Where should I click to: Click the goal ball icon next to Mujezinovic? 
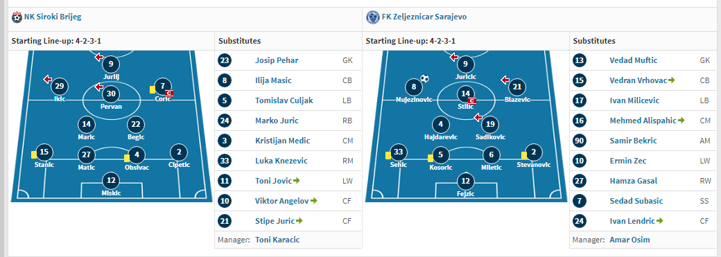tap(424, 78)
